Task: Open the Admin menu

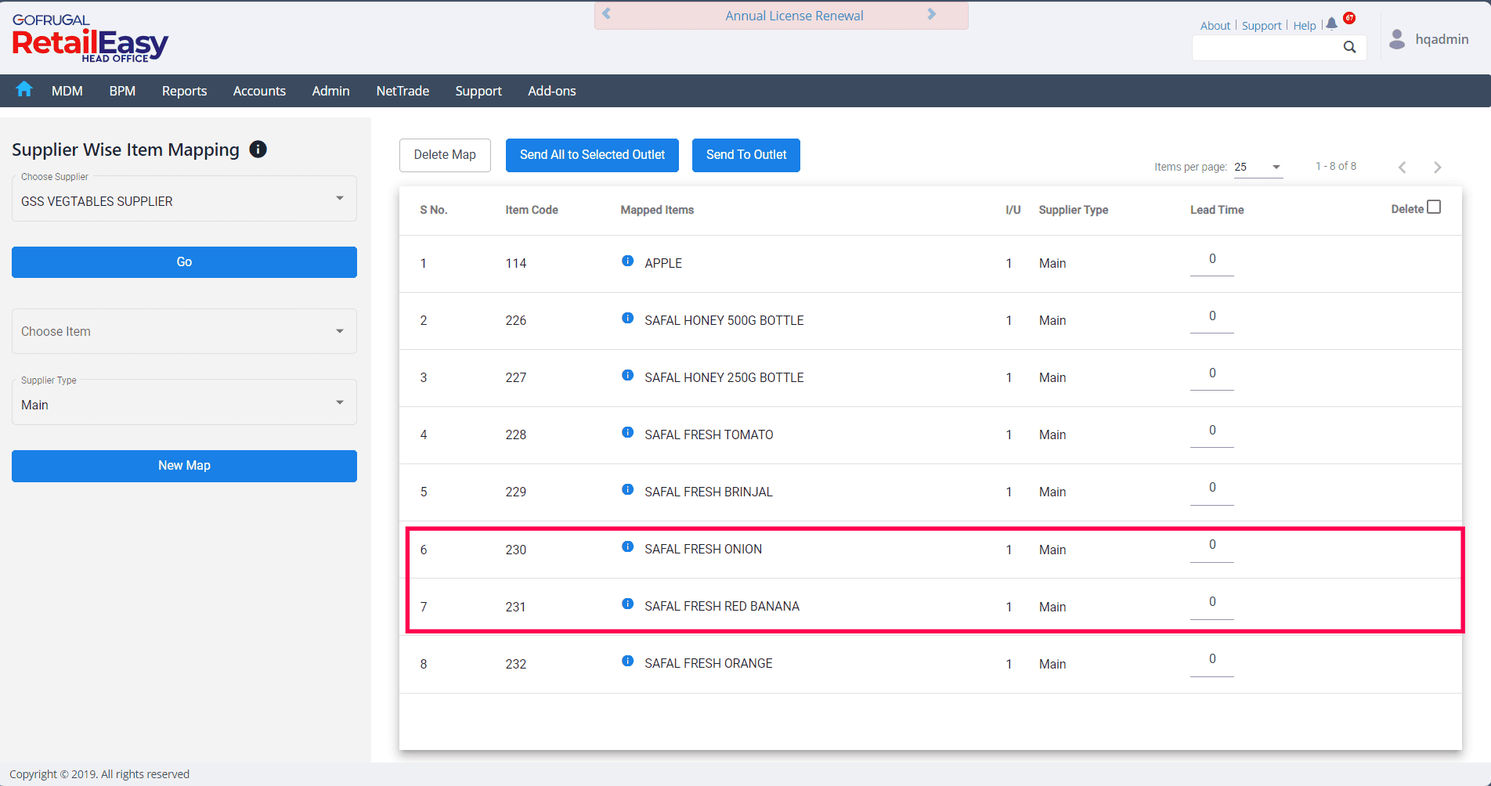Action: pyautogui.click(x=330, y=91)
